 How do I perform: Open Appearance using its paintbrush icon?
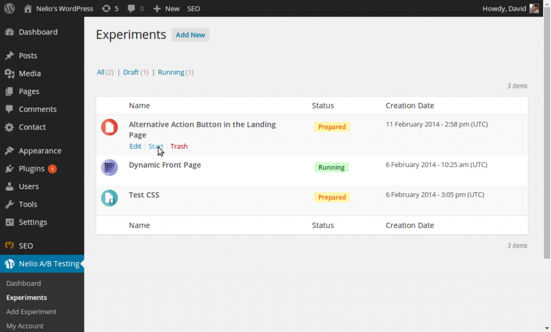10,150
